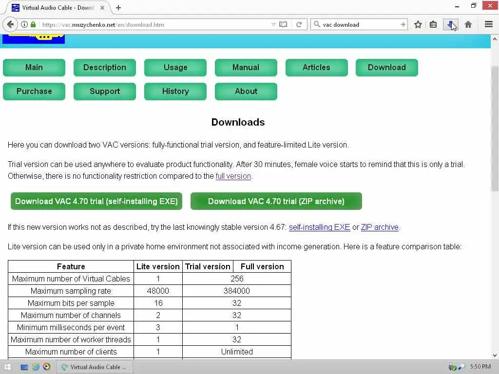The width and height of the screenshot is (499, 374).
Task: Show bookmarks list icon
Action: coord(433,24)
